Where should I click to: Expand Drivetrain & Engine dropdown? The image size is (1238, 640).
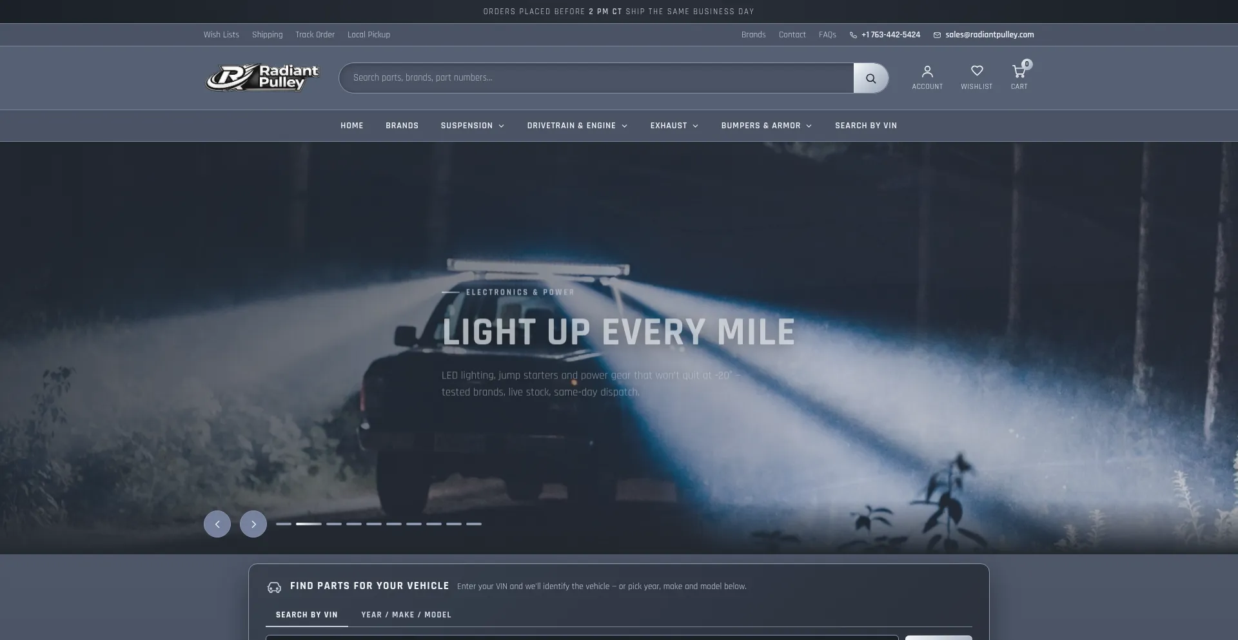click(x=577, y=126)
